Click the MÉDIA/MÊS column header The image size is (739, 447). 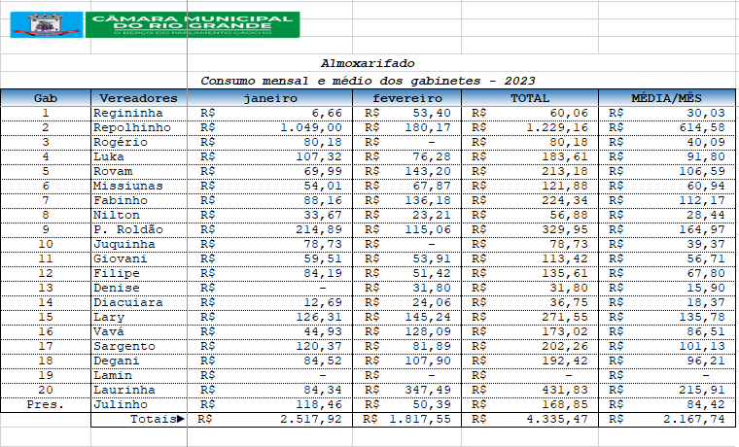click(x=666, y=98)
